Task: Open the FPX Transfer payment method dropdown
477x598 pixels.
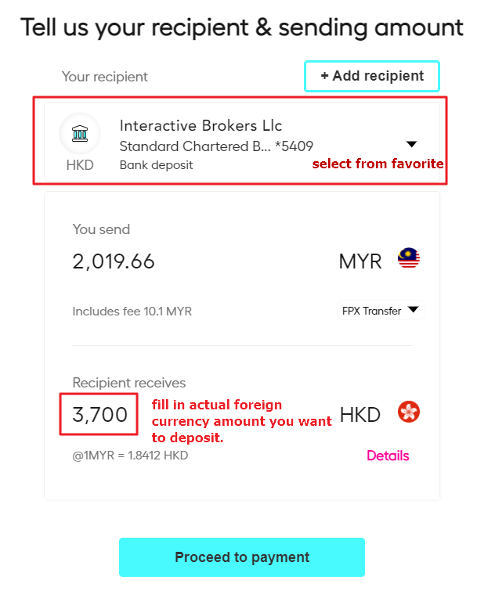Action: 381,311
